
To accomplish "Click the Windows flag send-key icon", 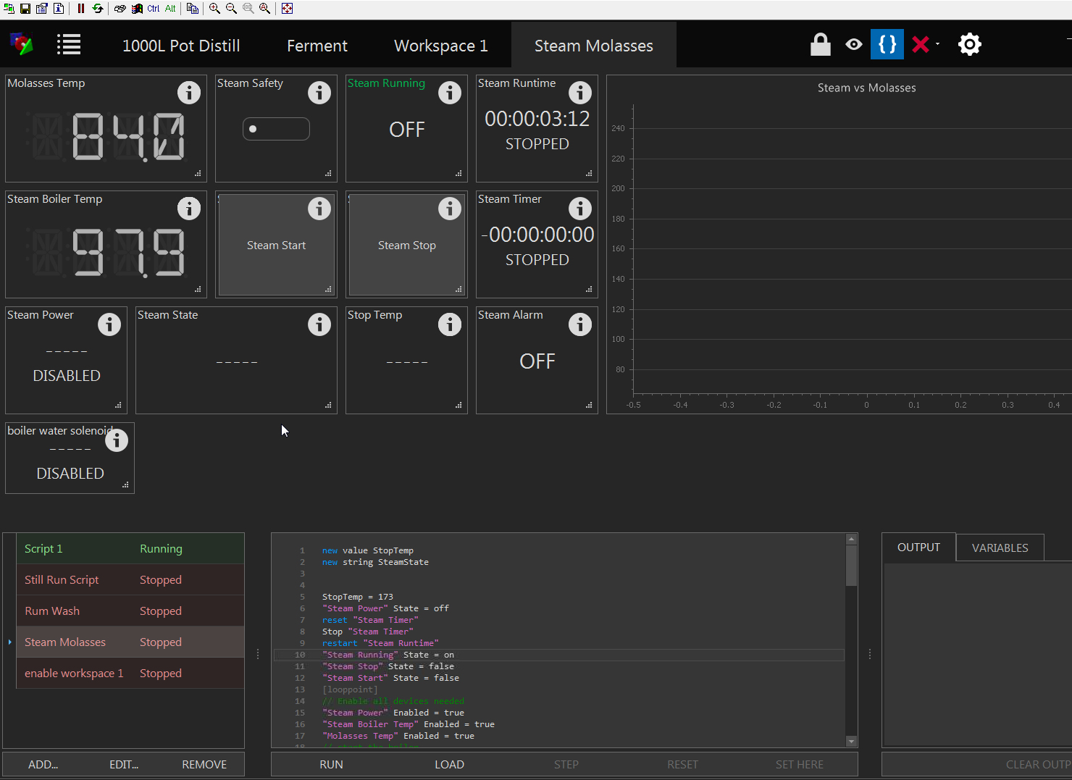I will point(136,9).
